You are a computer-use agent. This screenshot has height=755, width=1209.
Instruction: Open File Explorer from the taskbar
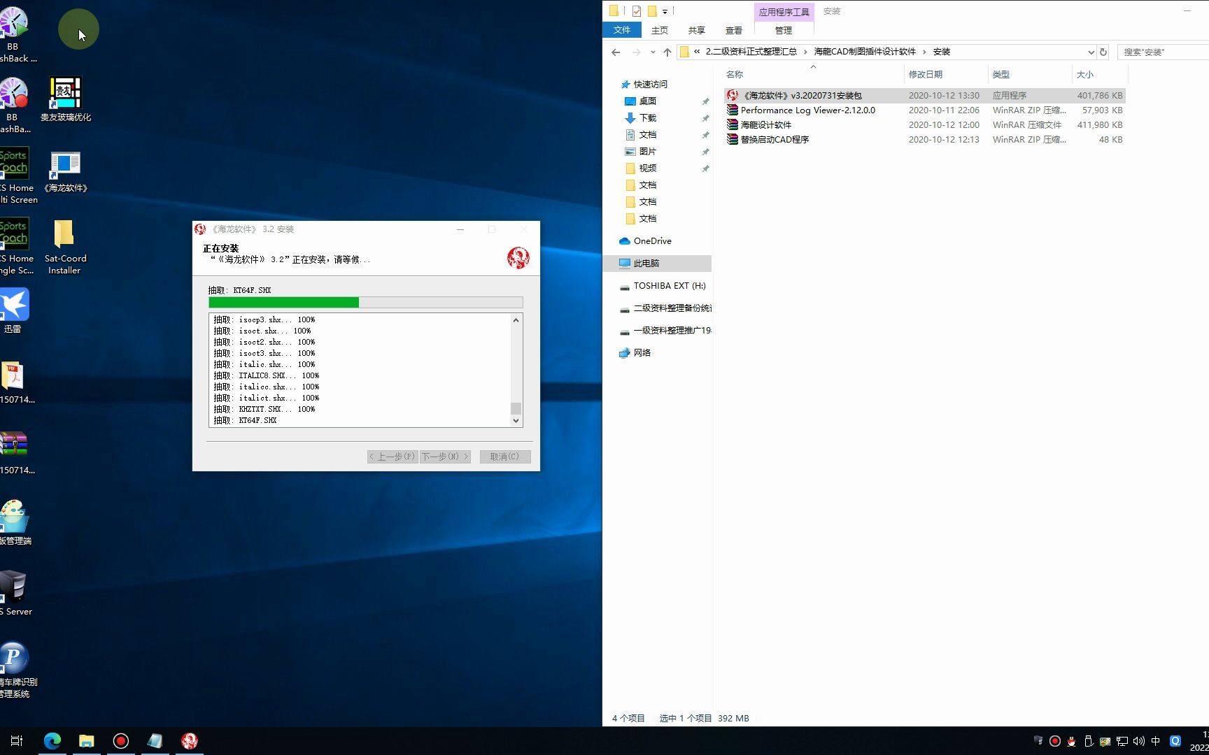[x=87, y=741]
